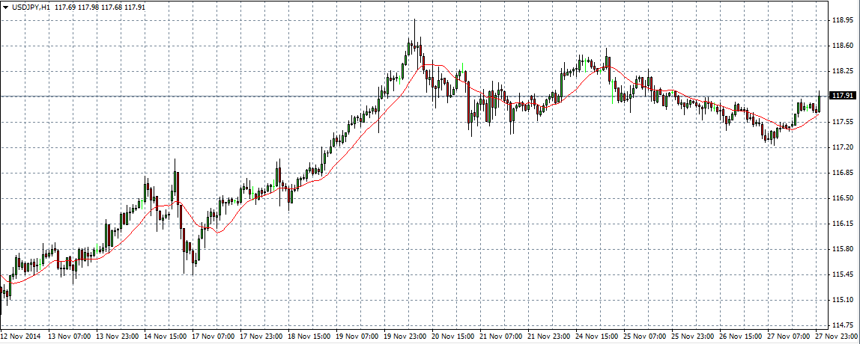
Task: Click the 18 Nov 15:00 time label
Action: (307, 337)
